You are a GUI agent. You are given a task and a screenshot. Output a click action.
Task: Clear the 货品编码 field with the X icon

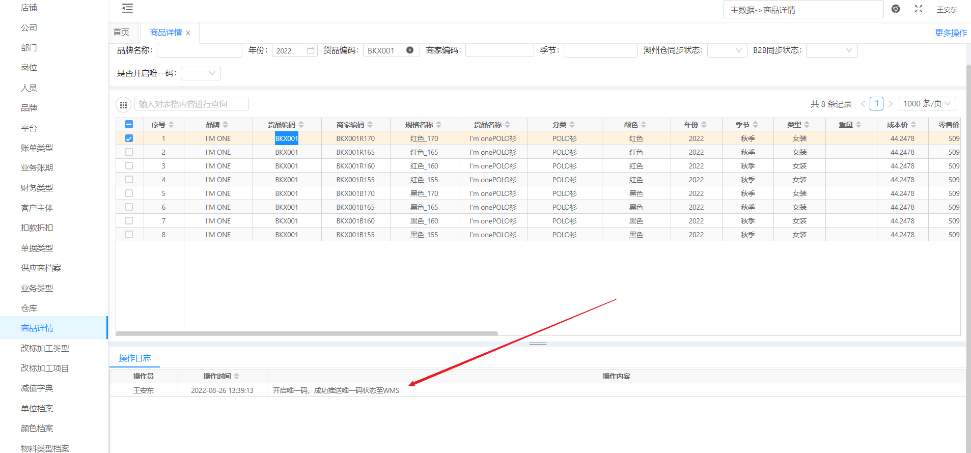pyautogui.click(x=410, y=50)
